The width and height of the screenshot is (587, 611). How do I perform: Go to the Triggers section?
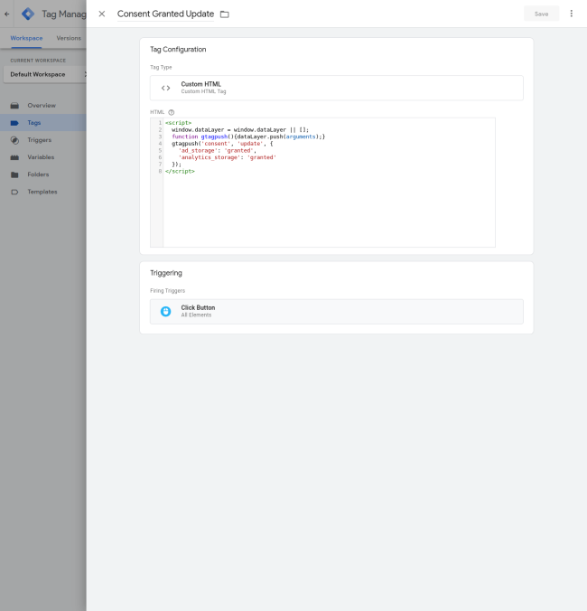39,140
